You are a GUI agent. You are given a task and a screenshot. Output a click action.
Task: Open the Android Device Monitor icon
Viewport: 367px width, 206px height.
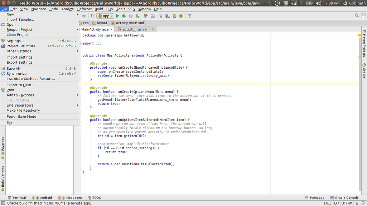181,16
